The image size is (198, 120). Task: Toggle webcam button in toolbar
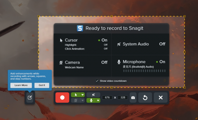click(x=76, y=100)
